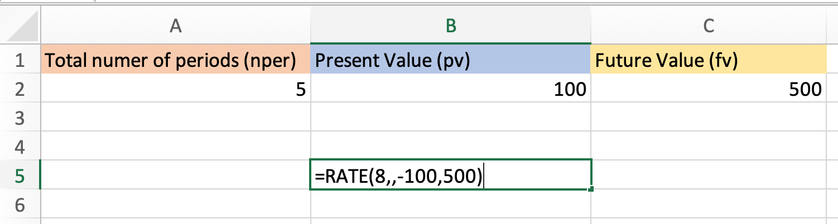838x224 pixels.
Task: Select column C header
Action: coord(709,25)
